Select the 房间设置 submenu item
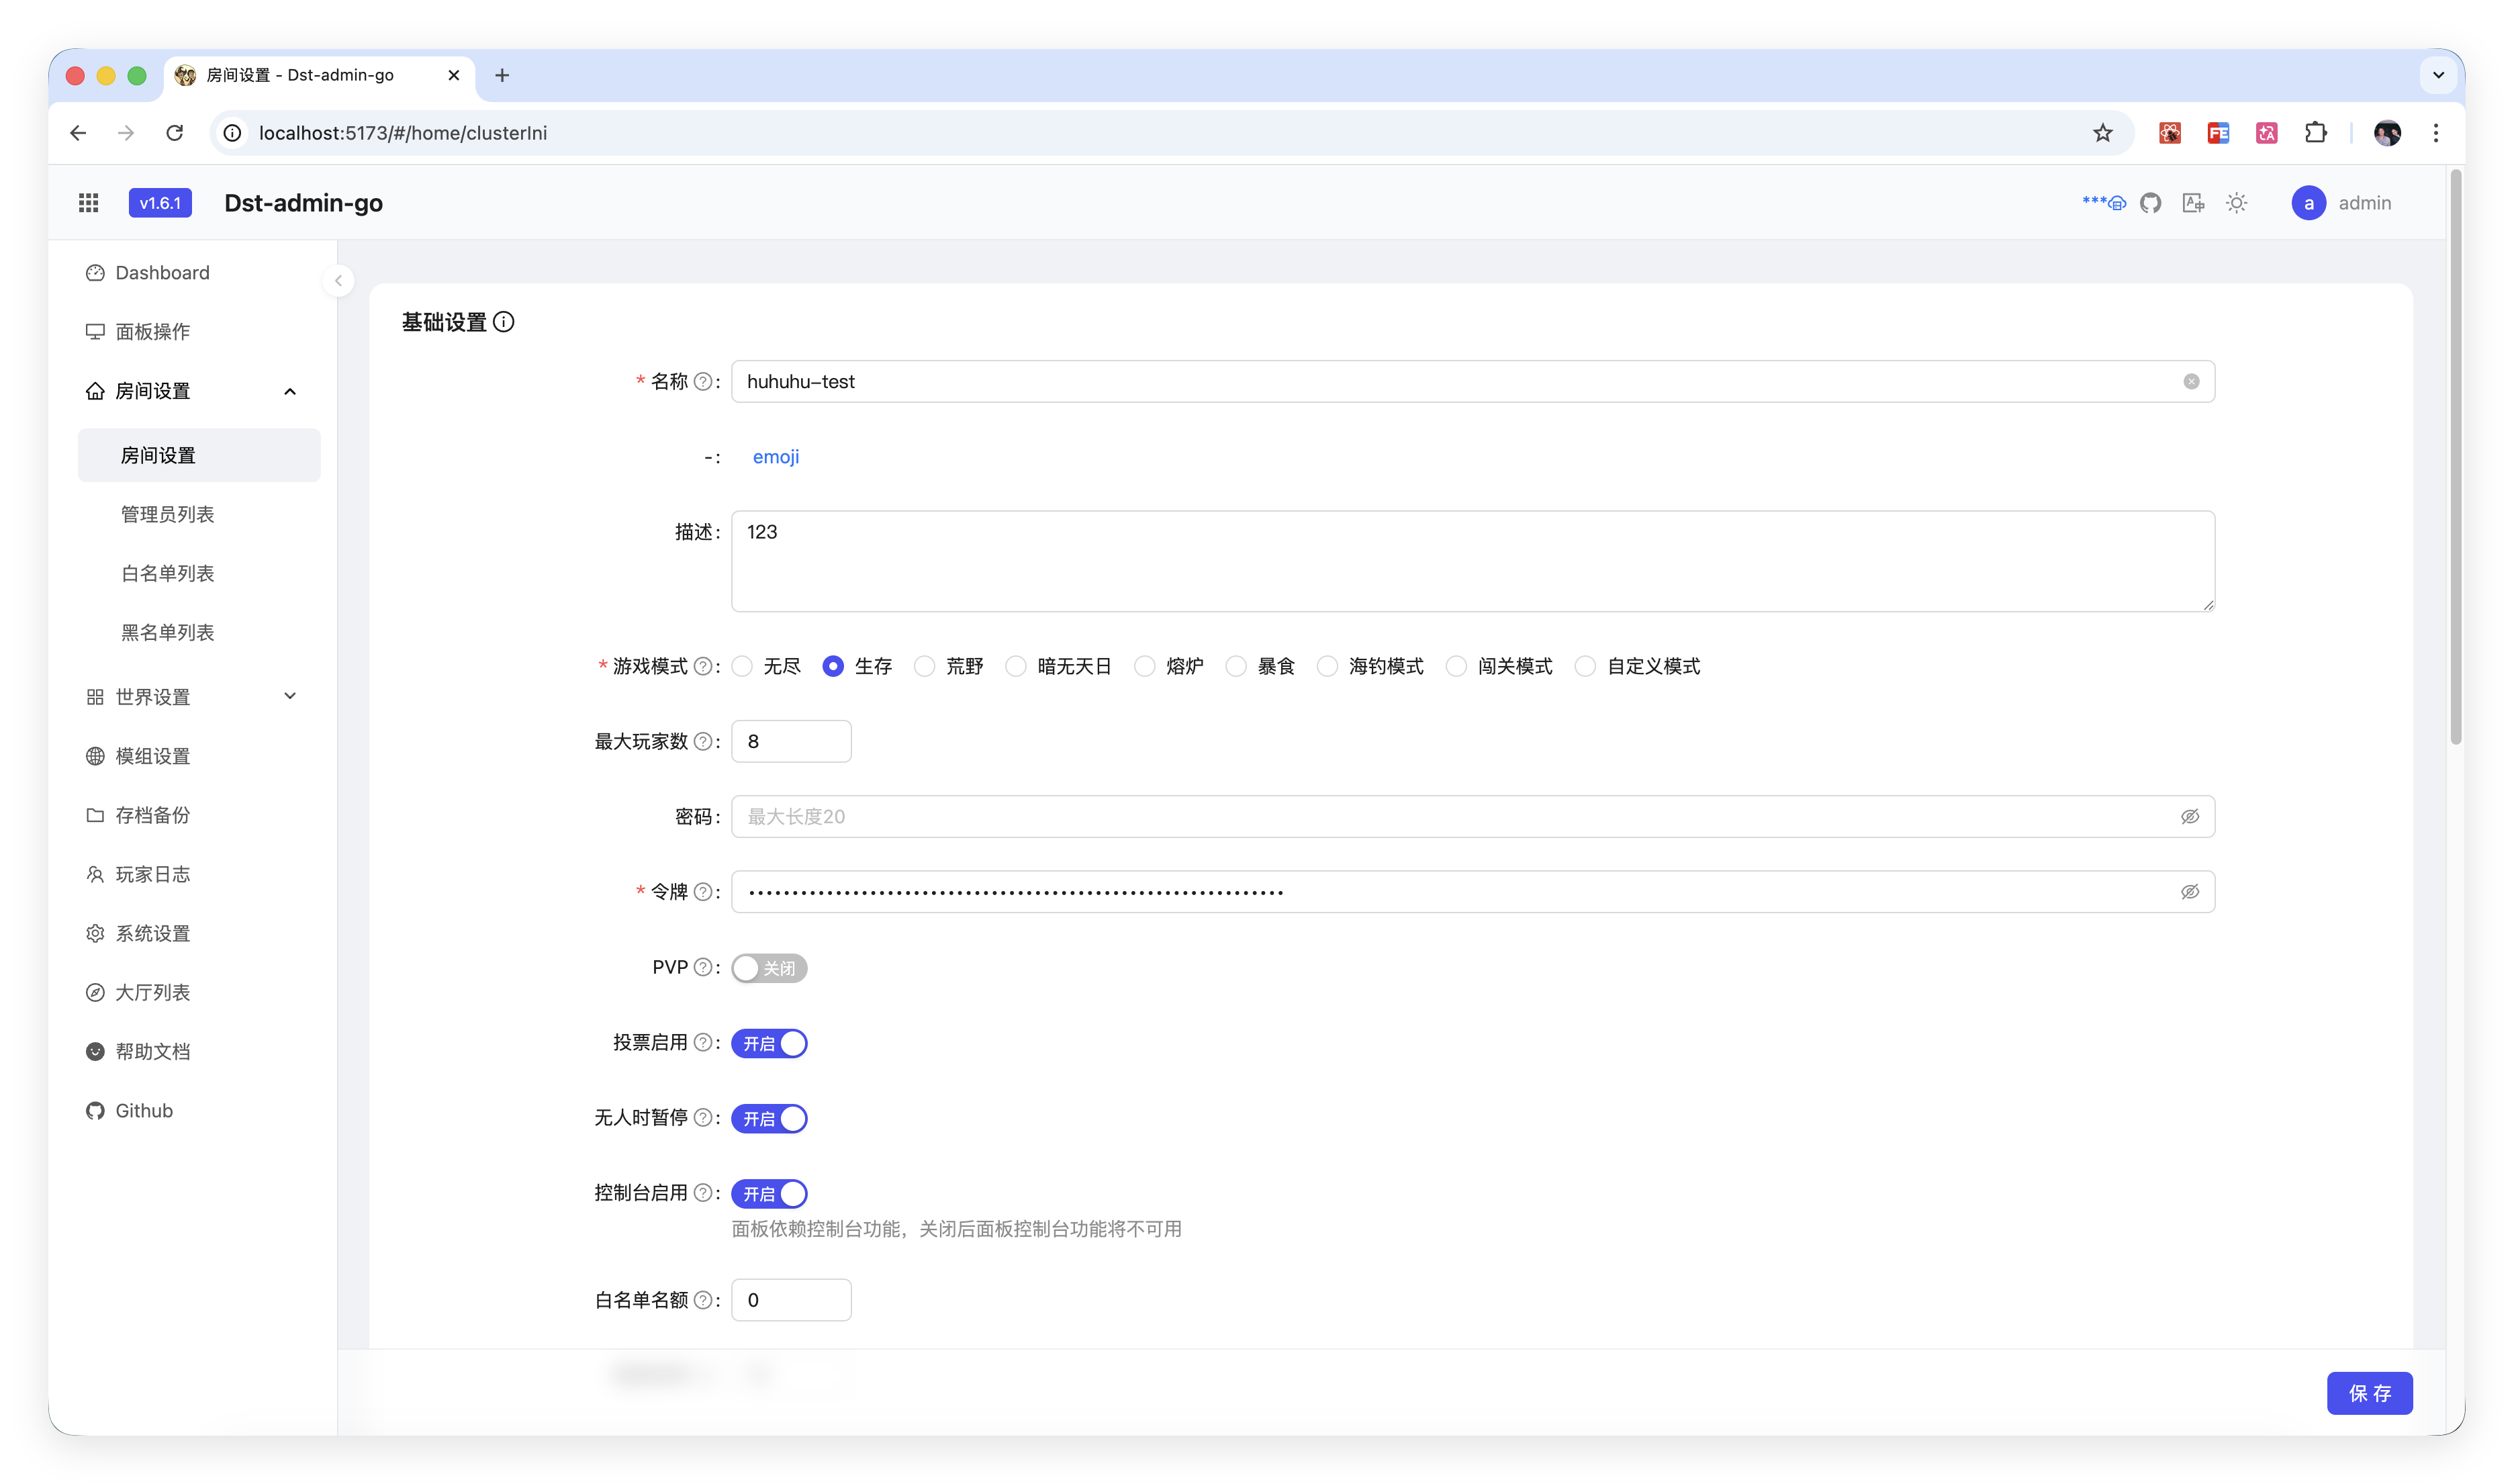The height and width of the screenshot is (1484, 2514). click(199, 456)
